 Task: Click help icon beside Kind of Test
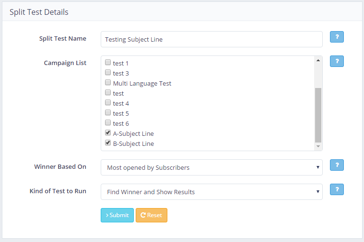click(337, 189)
